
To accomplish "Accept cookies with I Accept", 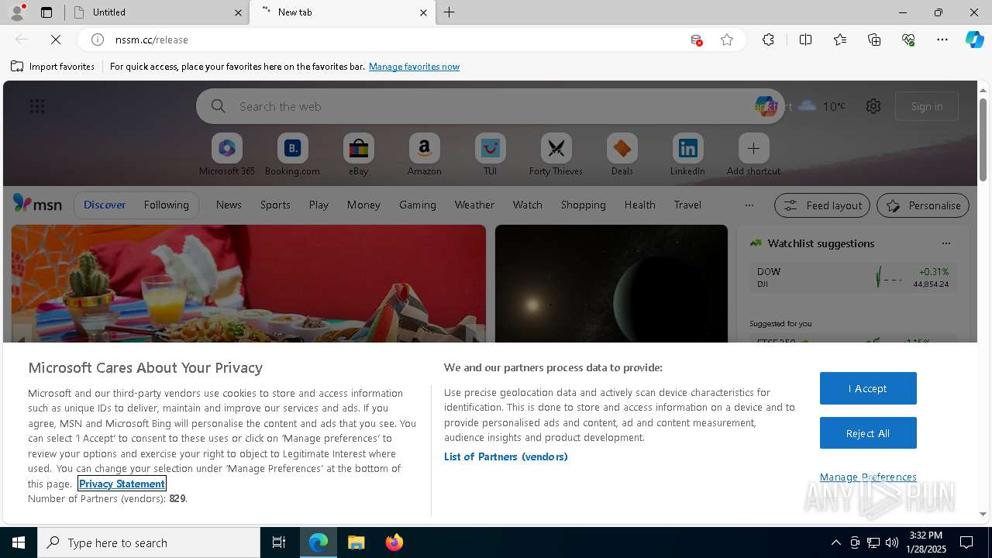I will tap(868, 388).
